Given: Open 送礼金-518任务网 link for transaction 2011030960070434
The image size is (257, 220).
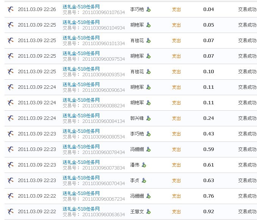Looking at the screenshot, I should click(81, 178).
